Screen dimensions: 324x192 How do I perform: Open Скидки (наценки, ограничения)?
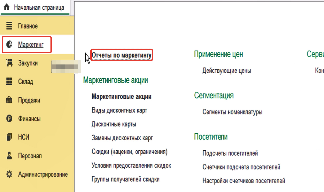click(x=129, y=152)
